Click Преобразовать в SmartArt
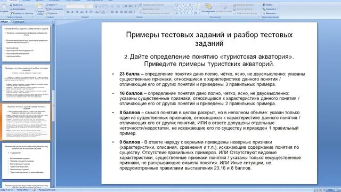This screenshot has width=341, height=192. (x=155, y=13)
